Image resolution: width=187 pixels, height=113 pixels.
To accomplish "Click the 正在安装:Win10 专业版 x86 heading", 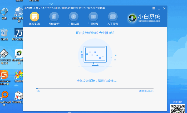I will [x=95, y=33].
